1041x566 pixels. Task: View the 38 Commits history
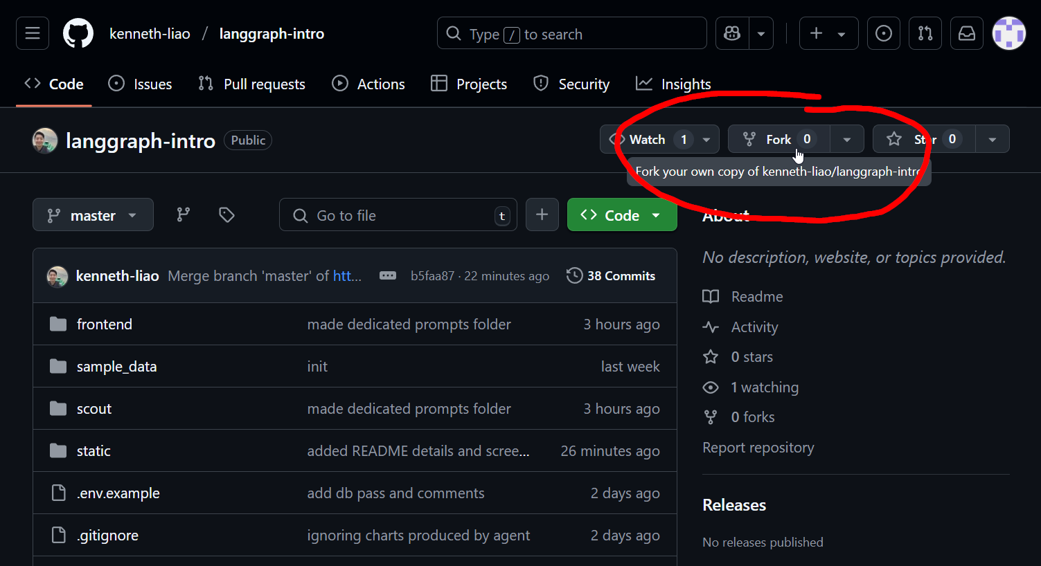(x=611, y=275)
